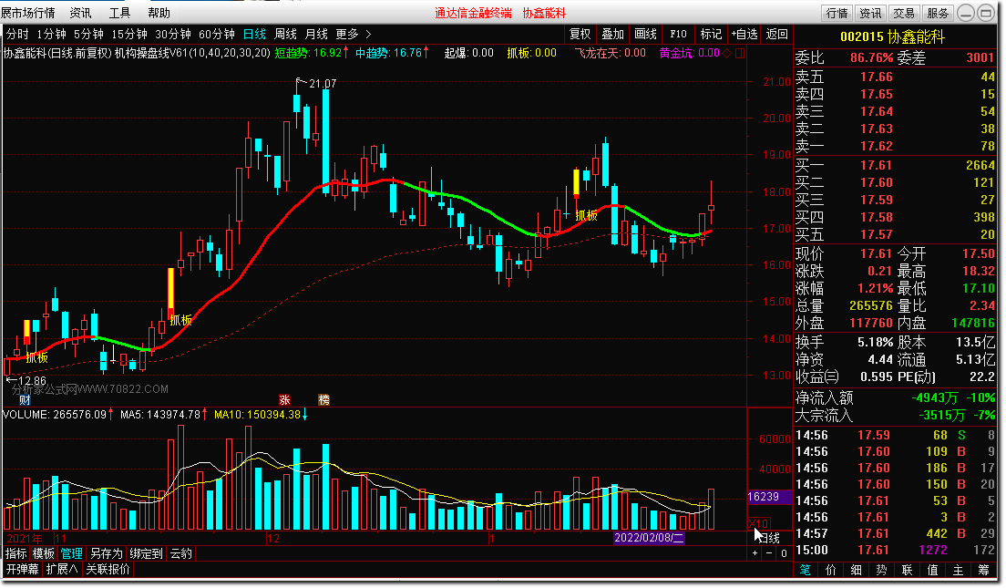1006x588 pixels.
Task: Reset zoom with the 0 button
Action: (x=784, y=553)
